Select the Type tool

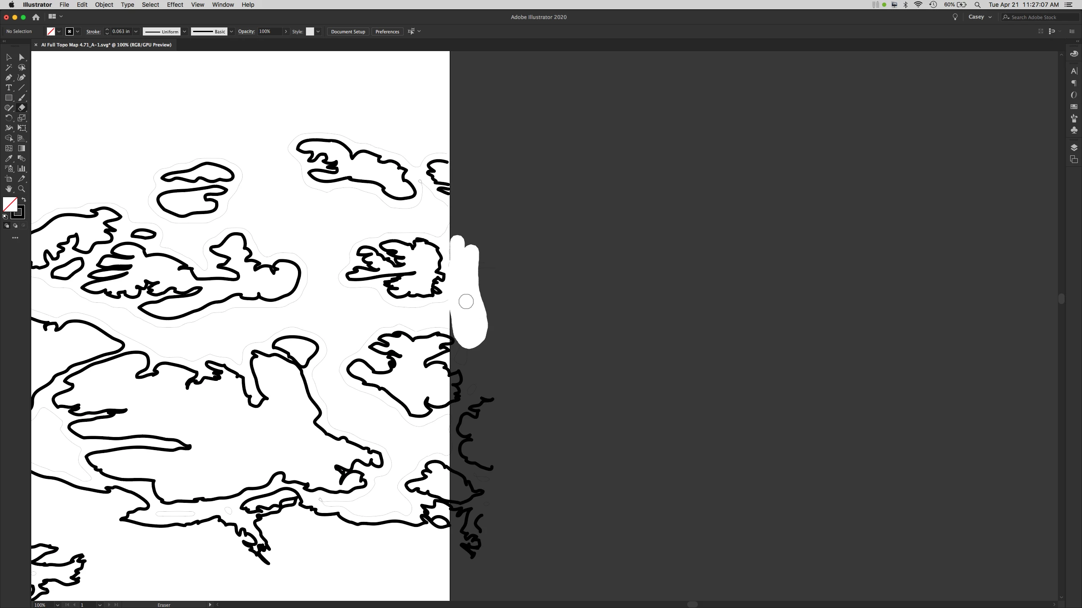[x=8, y=87]
